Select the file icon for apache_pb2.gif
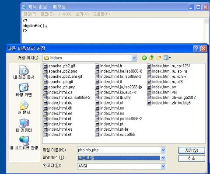This screenshot has height=174, width=210. point(45,66)
